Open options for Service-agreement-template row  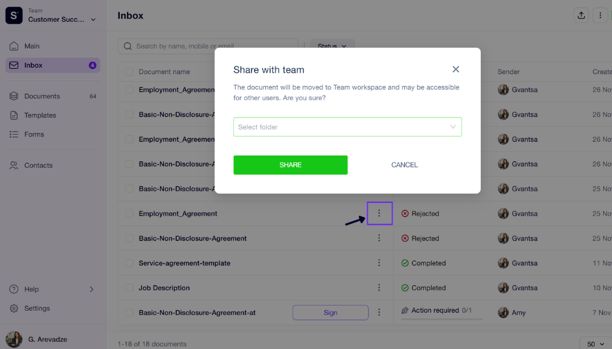coord(379,263)
